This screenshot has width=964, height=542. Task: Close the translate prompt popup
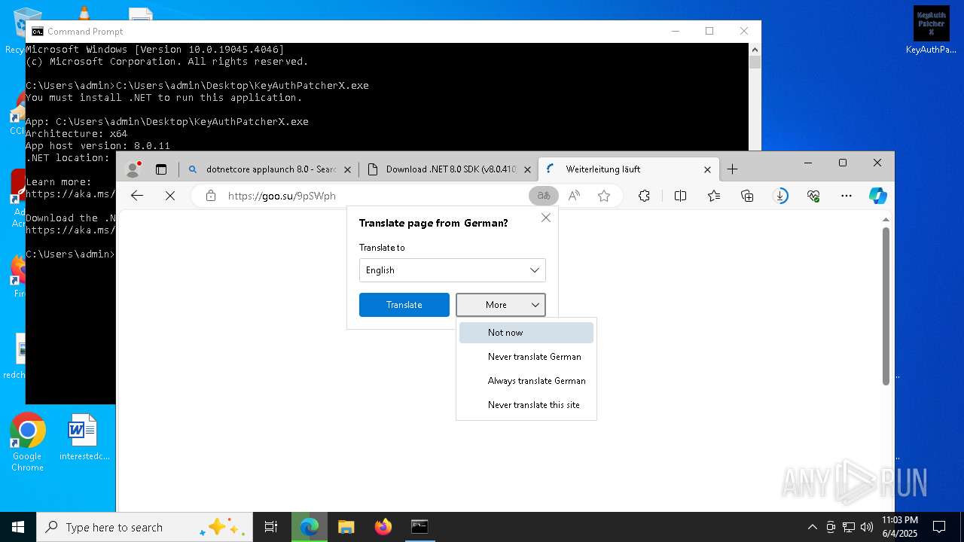(x=546, y=218)
